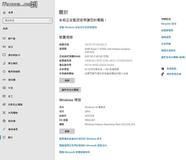
Task: Copy device specifications with 複製 button
Action: (x=67, y=80)
